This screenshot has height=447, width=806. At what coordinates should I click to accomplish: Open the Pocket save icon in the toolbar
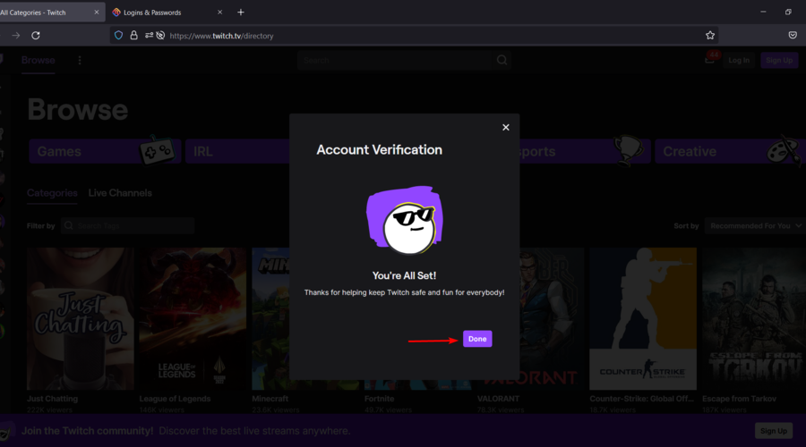(x=793, y=36)
